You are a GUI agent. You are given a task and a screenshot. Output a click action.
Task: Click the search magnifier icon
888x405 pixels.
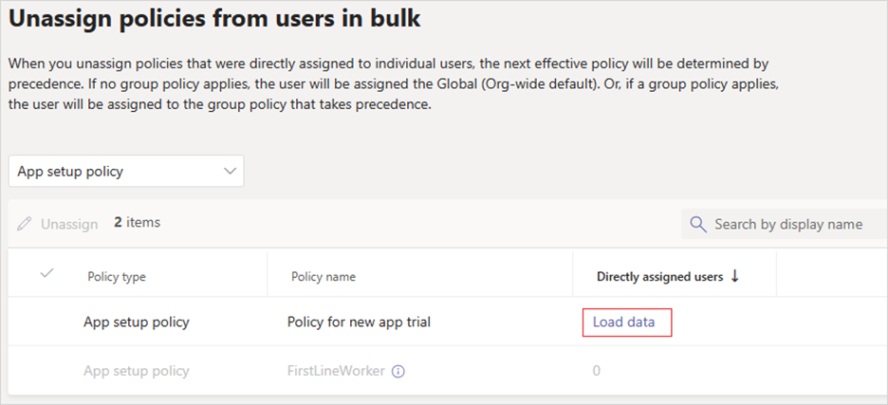(698, 224)
